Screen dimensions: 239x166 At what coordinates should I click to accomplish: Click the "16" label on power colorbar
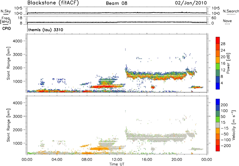click(223, 64)
